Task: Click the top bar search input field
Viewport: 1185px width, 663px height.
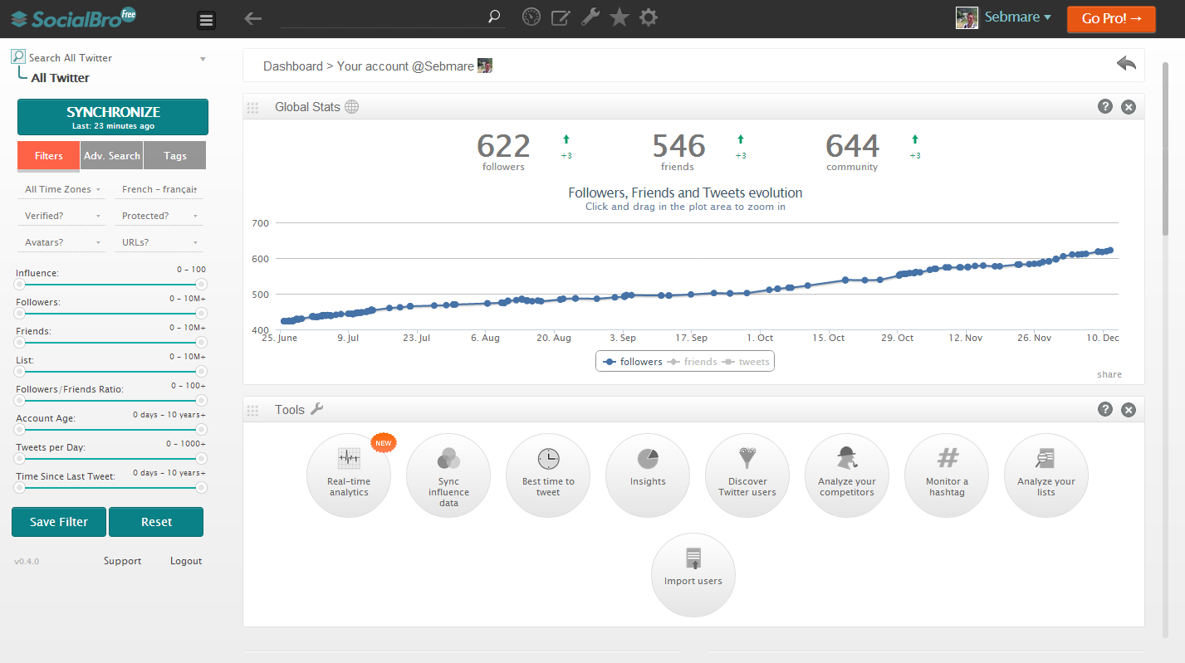Action: (x=383, y=17)
